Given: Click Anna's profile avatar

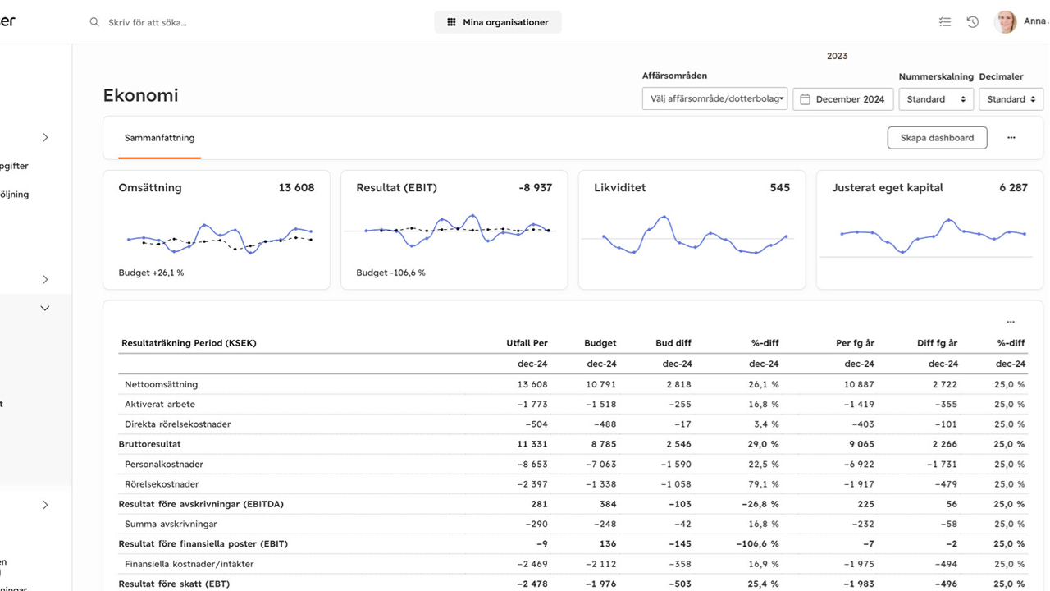Looking at the screenshot, I should click(x=1006, y=22).
